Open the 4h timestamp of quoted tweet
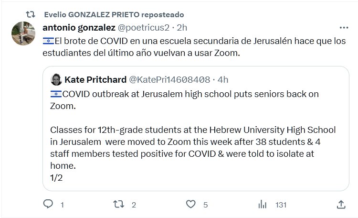 point(223,78)
